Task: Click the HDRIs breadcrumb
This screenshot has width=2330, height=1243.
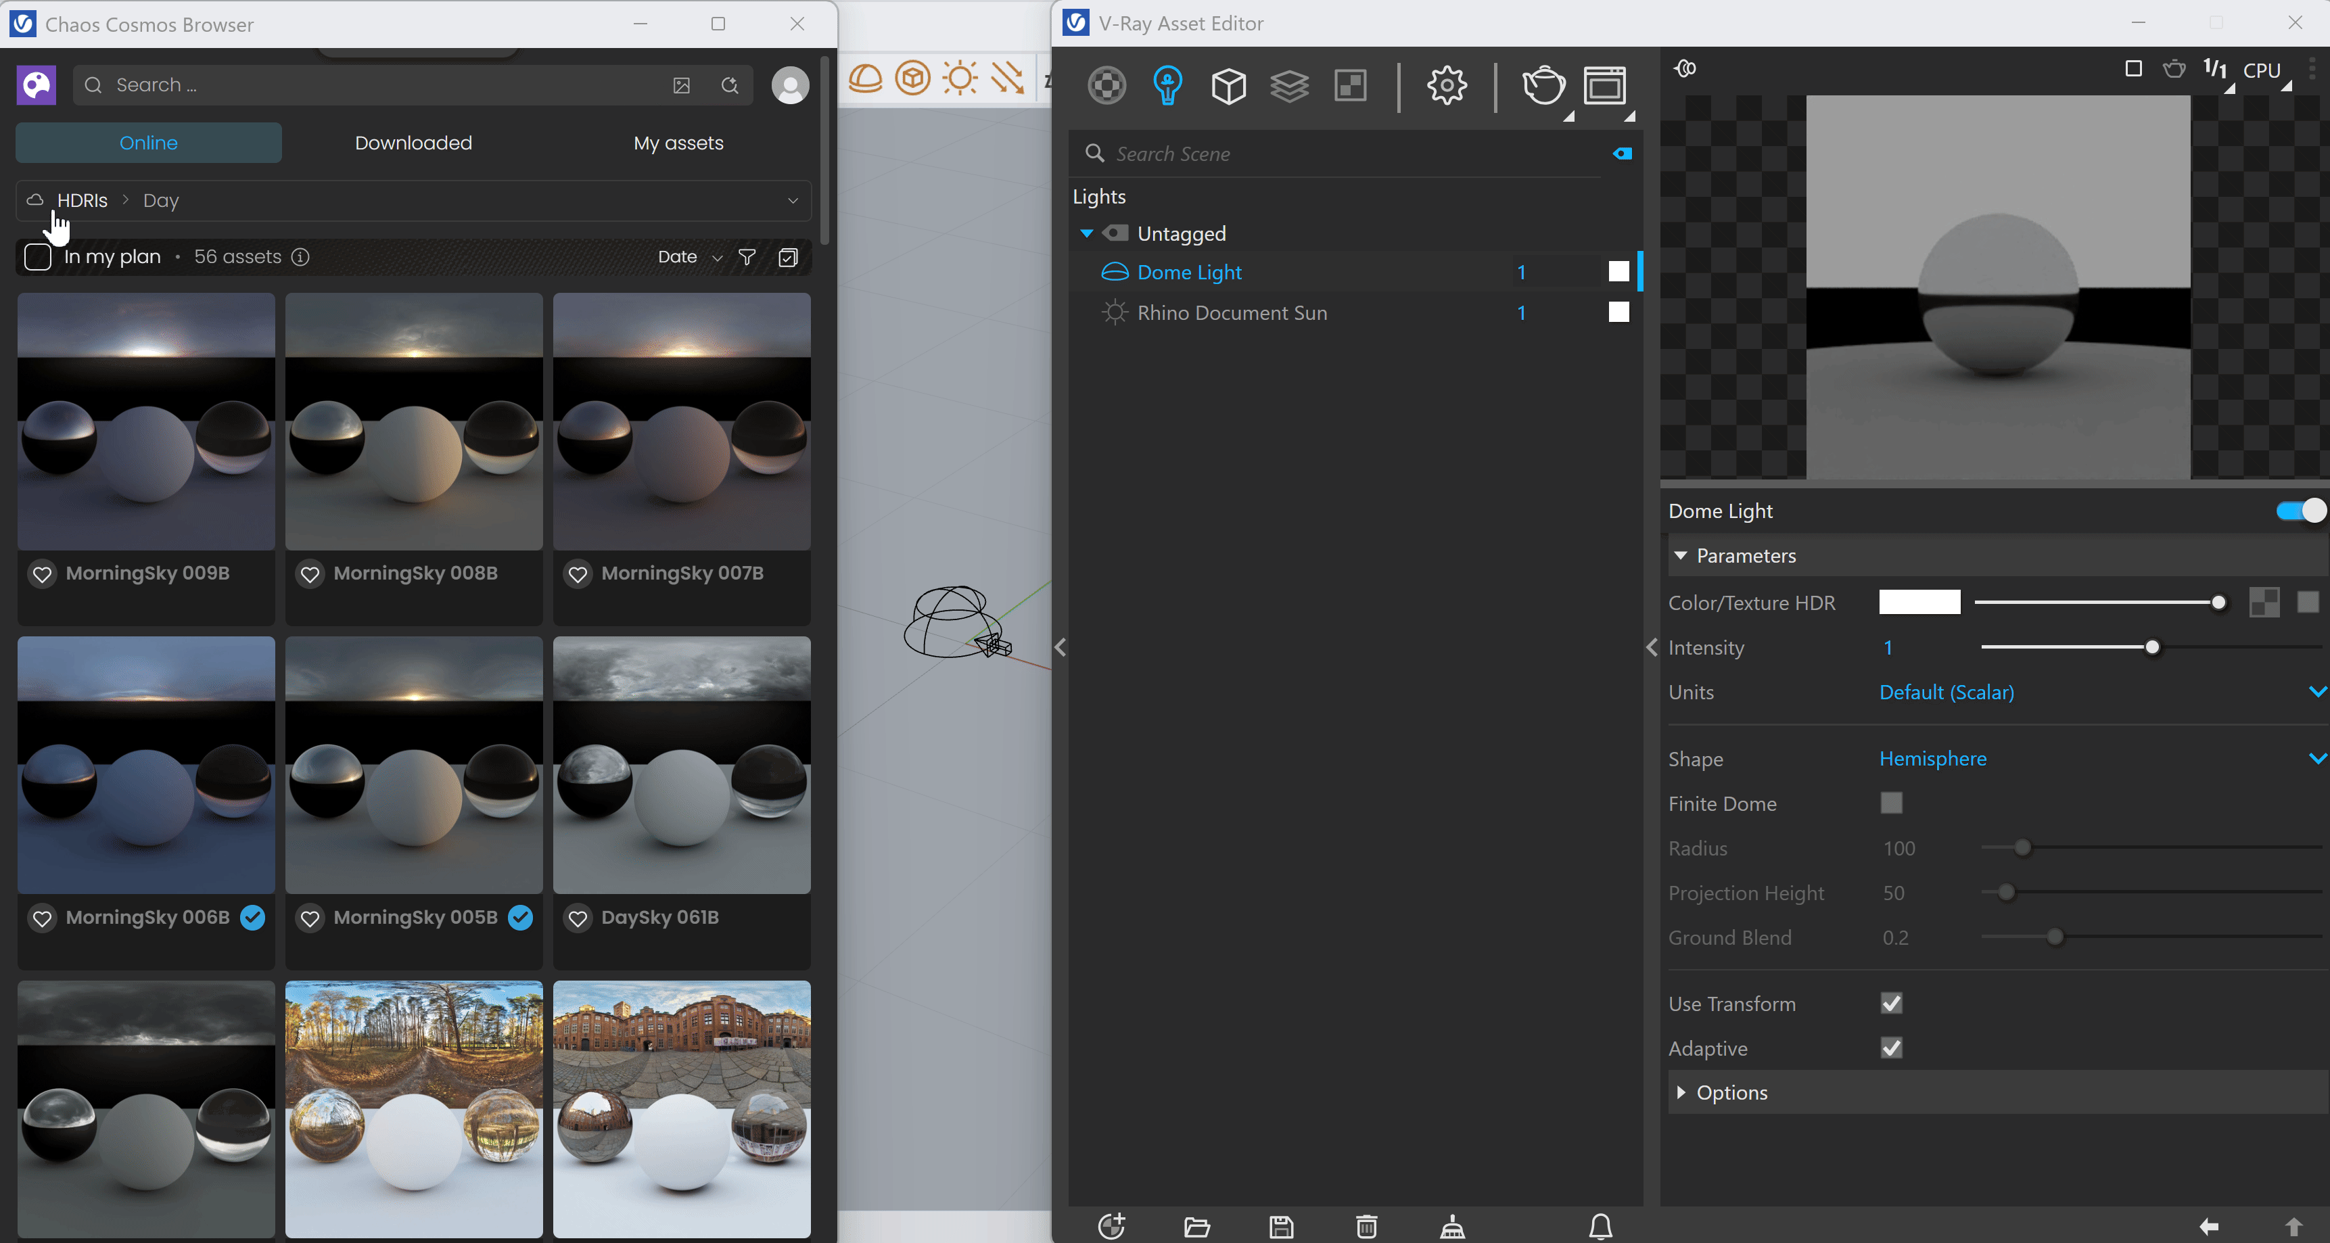Action: click(x=83, y=200)
